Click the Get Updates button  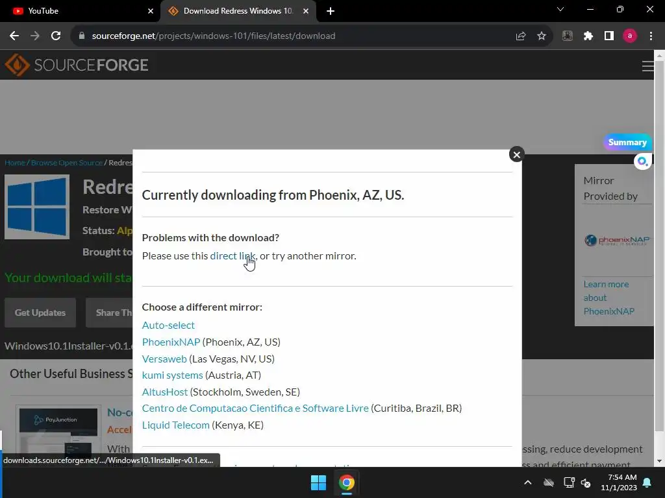point(40,313)
